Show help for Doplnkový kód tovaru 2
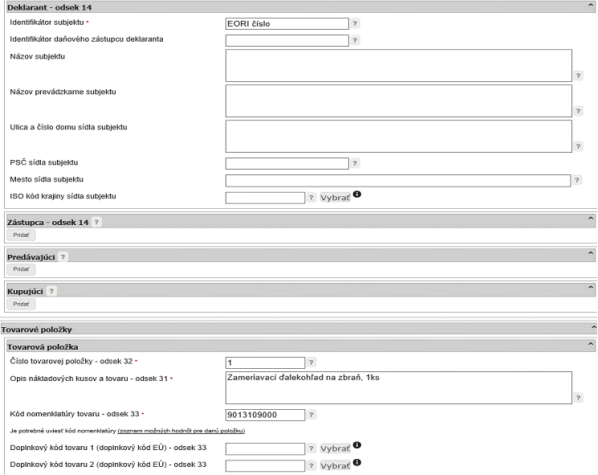This screenshot has width=598, height=475. click(x=311, y=465)
